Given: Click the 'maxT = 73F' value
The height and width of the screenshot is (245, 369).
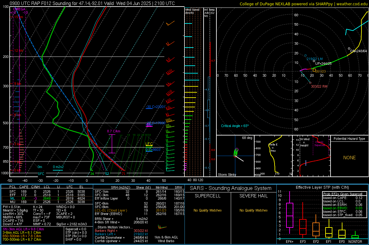Looking at the screenshot, I should pyautogui.click(x=41, y=217).
